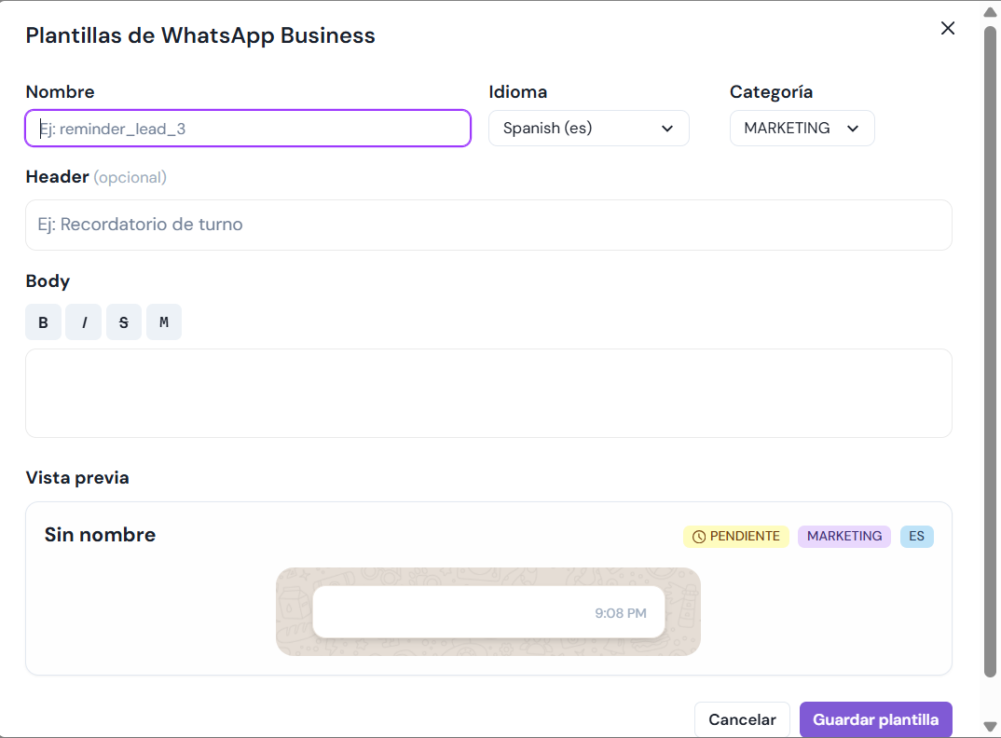Viewport: 1001px width, 738px height.
Task: Toggle strikethrough formatting with S button
Action: (x=124, y=322)
